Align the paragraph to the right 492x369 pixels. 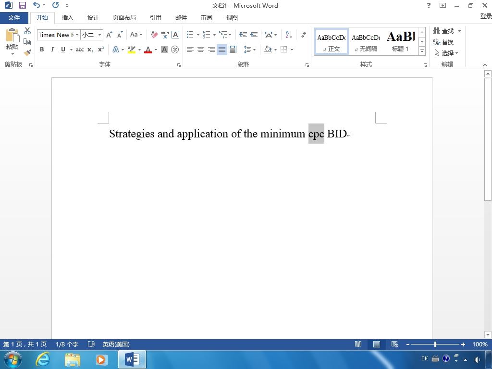coord(211,49)
